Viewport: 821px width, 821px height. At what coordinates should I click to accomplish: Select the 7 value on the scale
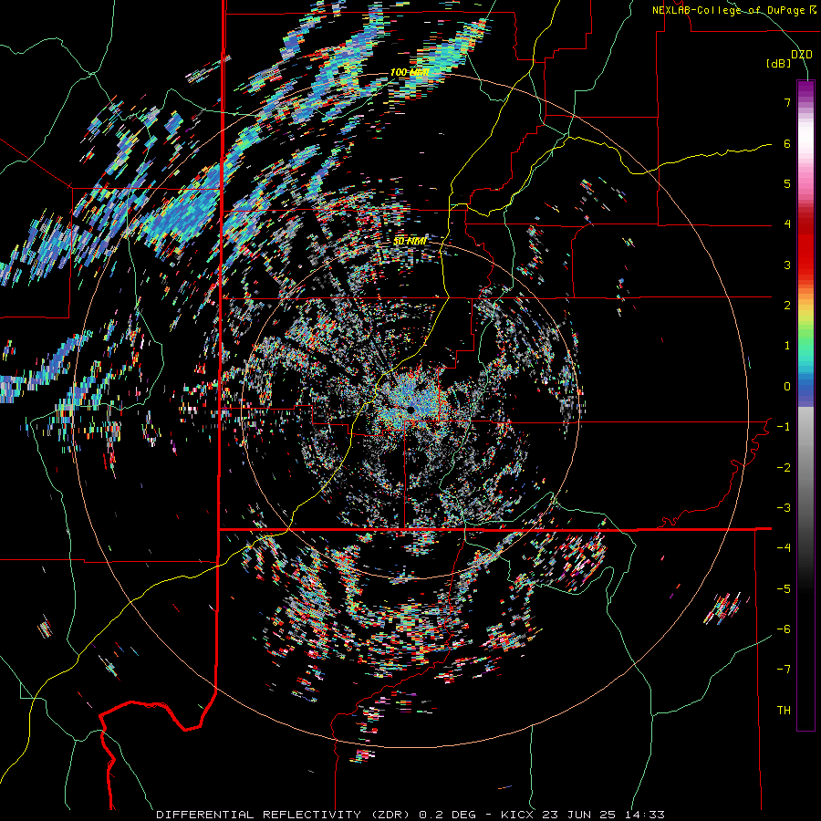[787, 102]
